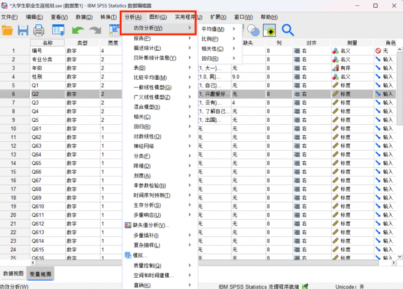Open the folder icon in the toolbar
The width and height of the screenshot is (403, 289).
(x=7, y=30)
